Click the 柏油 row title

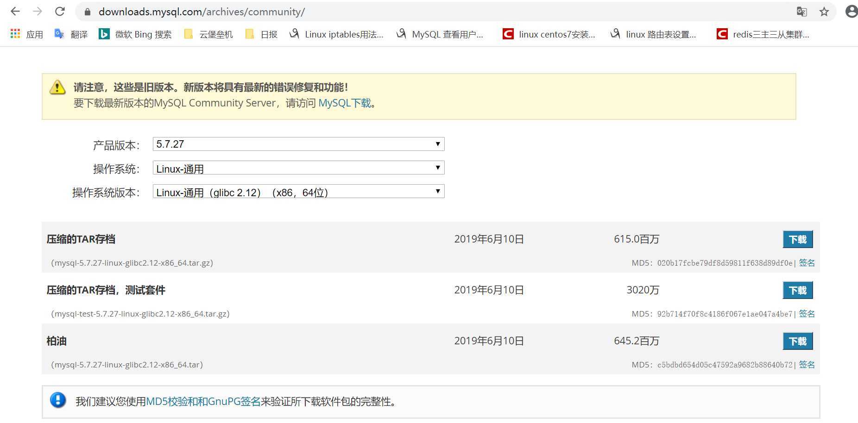click(x=57, y=341)
